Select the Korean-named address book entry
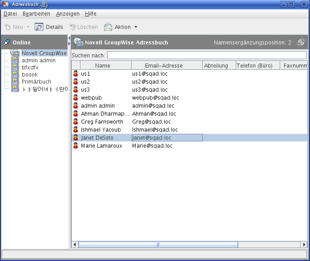Image resolution: width=310 pixels, height=261 pixels. pos(44,89)
